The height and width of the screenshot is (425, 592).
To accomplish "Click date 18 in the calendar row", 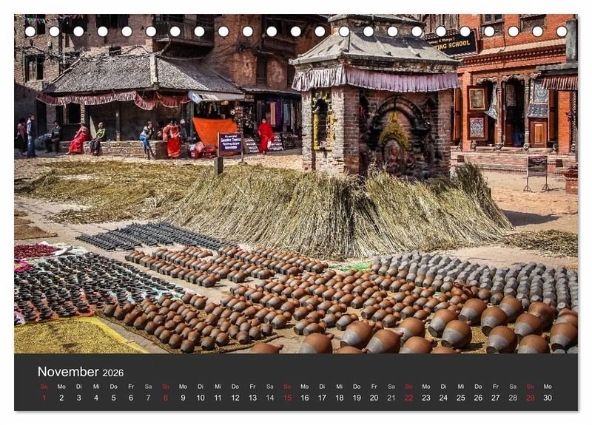I will [x=339, y=398].
